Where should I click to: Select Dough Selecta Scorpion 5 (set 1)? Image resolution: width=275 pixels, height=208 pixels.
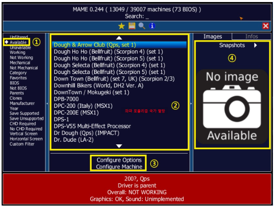pos(119,72)
